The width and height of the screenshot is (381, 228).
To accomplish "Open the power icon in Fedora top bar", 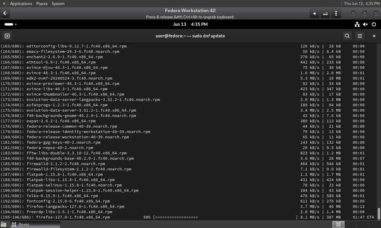I will click(374, 24).
